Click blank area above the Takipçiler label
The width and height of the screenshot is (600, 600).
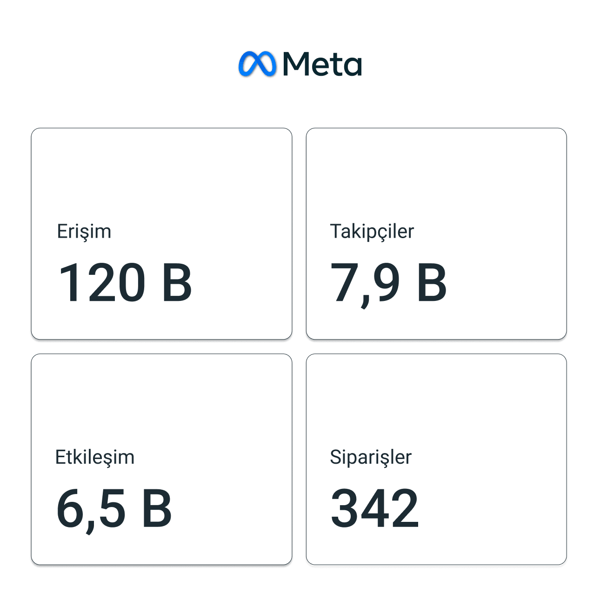436,174
